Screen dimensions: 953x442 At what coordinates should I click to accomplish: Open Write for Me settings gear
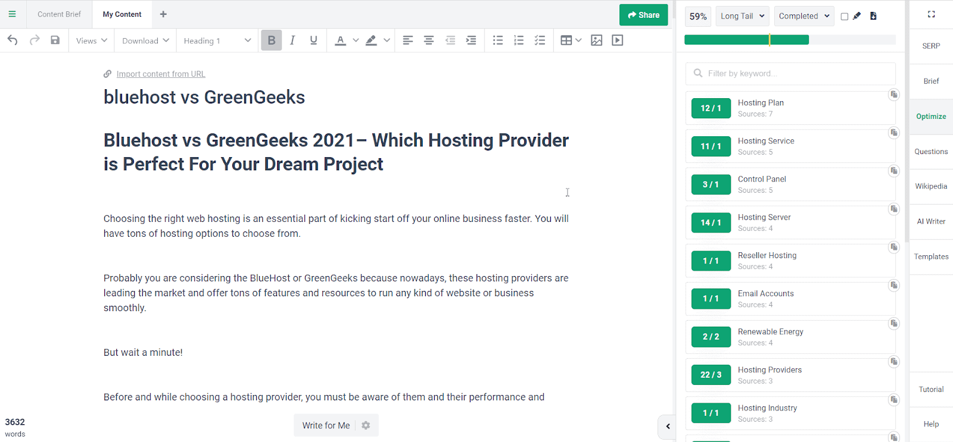(366, 425)
